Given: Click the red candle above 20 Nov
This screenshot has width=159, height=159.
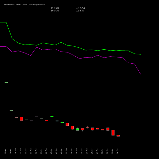Looking at the screenshot, I should point(67,124).
